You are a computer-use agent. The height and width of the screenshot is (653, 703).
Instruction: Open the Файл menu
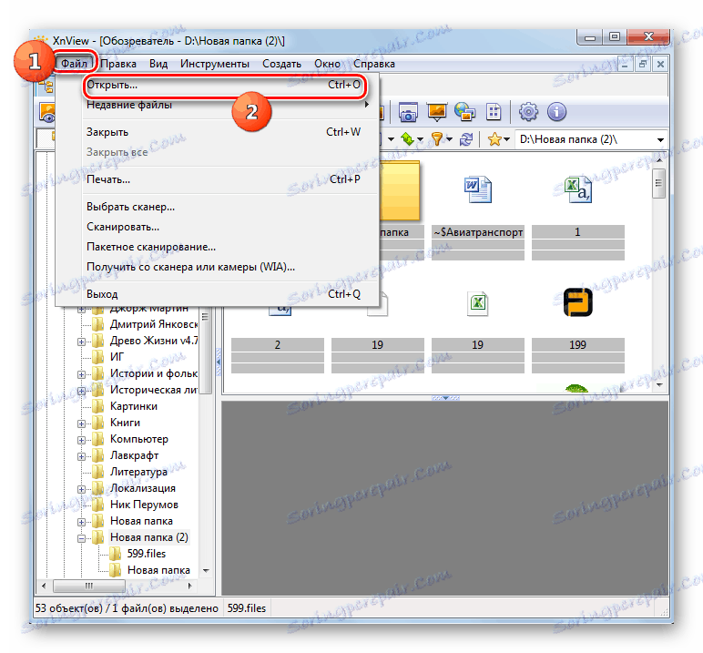[x=75, y=64]
